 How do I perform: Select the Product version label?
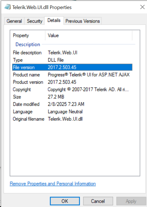pyautogui.click(x=28, y=82)
